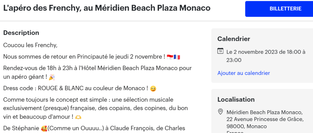The height and width of the screenshot is (133, 313).
Task: Click the party popper emoji
Action: (52, 77)
